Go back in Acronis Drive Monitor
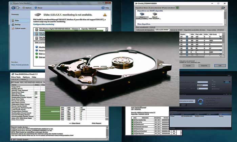 13,8
